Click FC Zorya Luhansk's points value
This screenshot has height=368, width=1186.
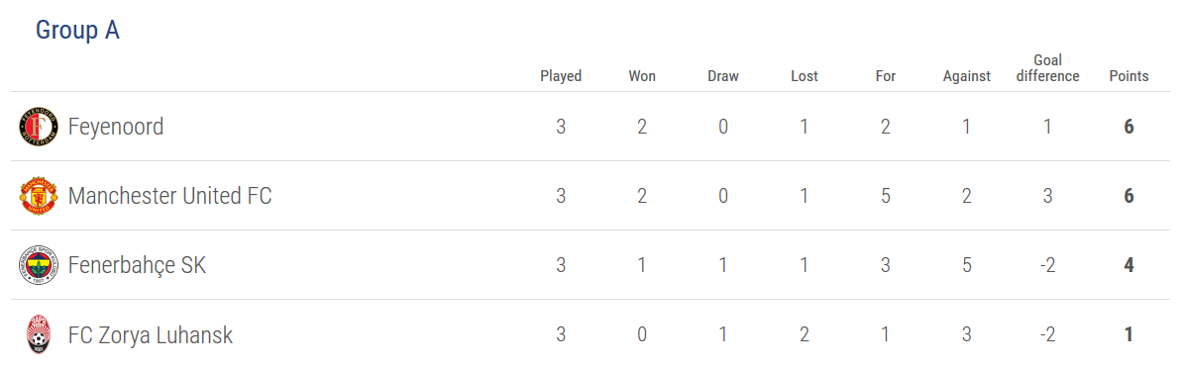(1129, 334)
